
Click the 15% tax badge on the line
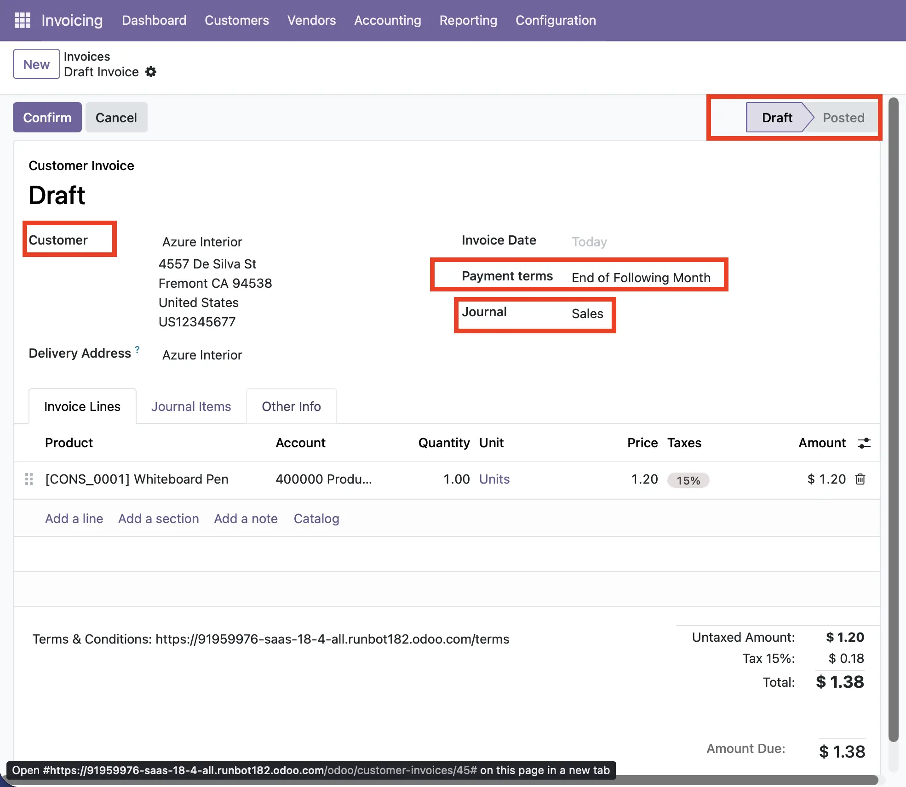[688, 480]
